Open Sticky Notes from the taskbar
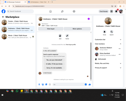 (x=22, y=91)
